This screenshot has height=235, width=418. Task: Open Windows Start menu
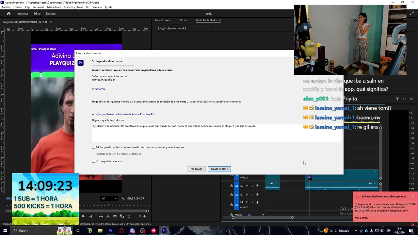point(5,231)
